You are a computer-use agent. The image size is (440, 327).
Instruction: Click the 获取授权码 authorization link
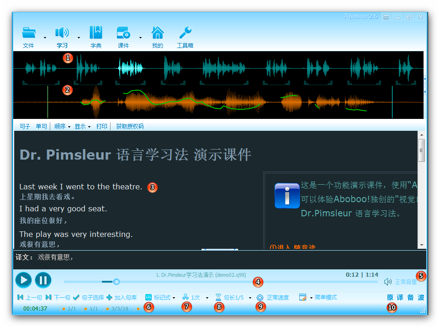[x=131, y=126]
